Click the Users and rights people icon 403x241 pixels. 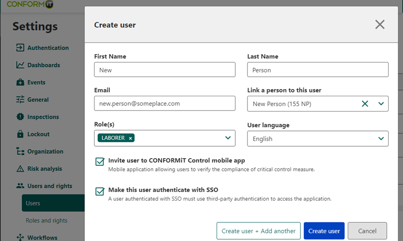(20, 186)
